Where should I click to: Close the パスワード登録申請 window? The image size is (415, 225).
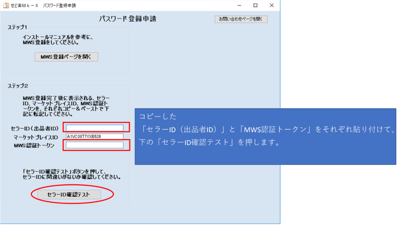272,5
